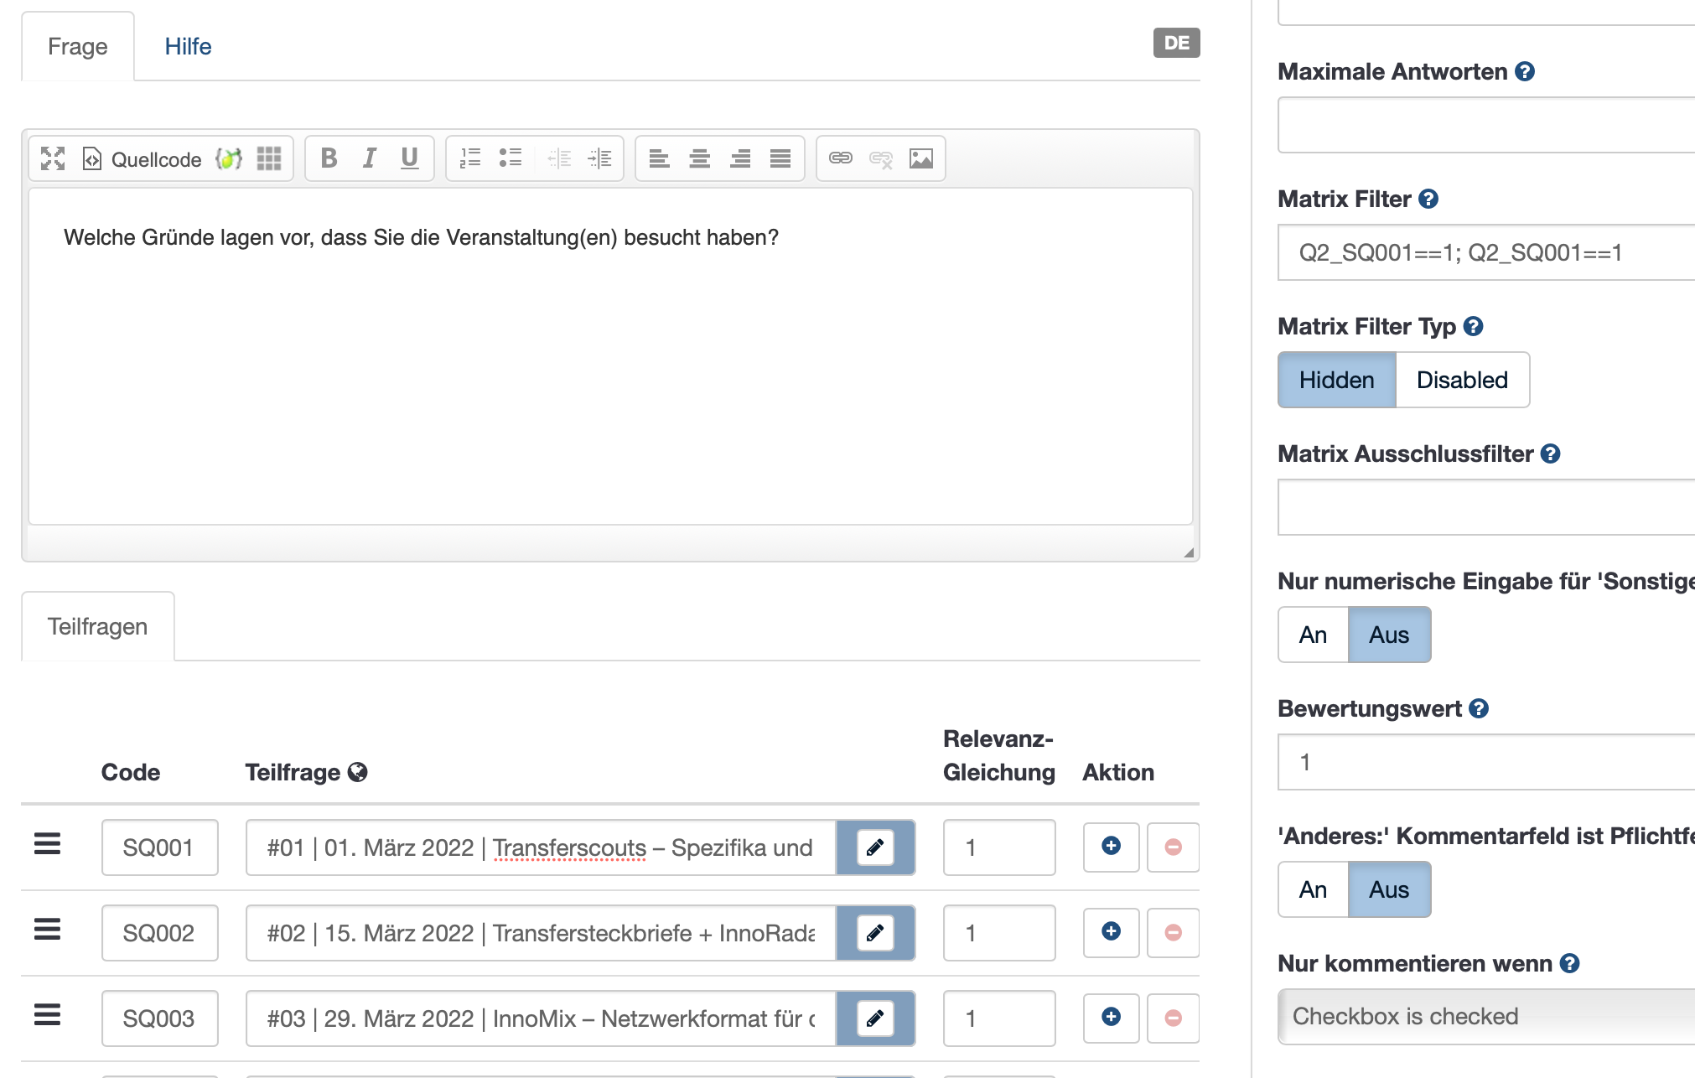Viewport: 1695px width, 1078px height.
Task: Maximize the editor with fullscreen icon
Action: pyautogui.click(x=53, y=158)
